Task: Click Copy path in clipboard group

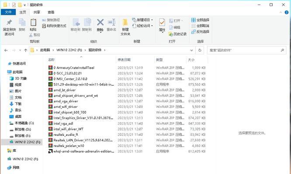Action: coord(51,20)
